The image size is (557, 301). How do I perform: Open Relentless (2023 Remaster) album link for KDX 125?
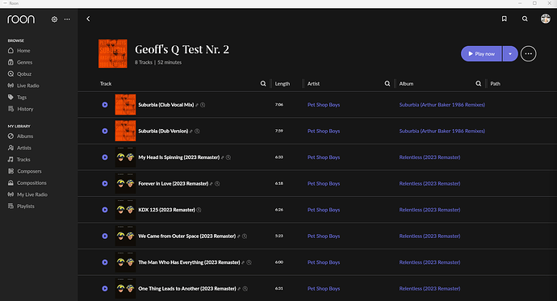coord(429,210)
